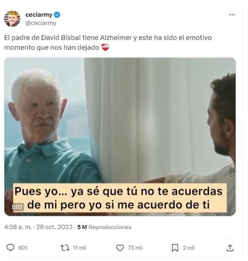Open the three-dot more options menu
The height and width of the screenshot is (261, 248).
[x=232, y=15]
